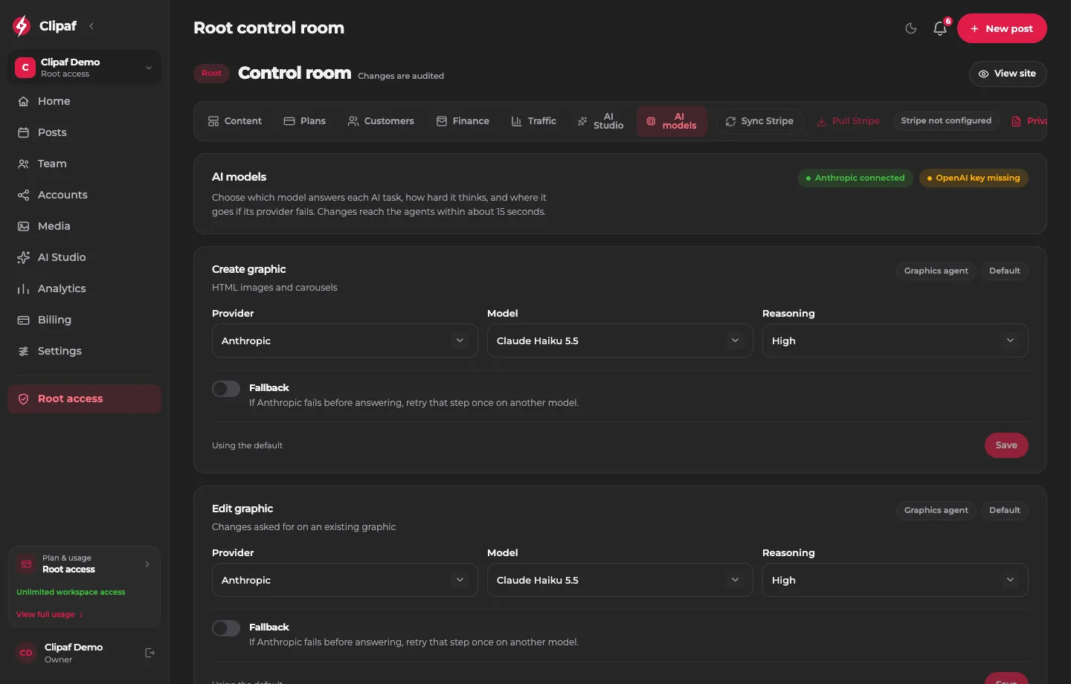Screen dimensions: 1071x684
Task: Click the Root badge beside Control room
Action: tap(211, 73)
